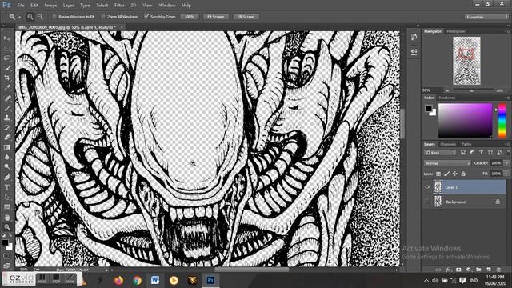Select the Blur tool
Screen dimensions: 512x288
(x=7, y=157)
